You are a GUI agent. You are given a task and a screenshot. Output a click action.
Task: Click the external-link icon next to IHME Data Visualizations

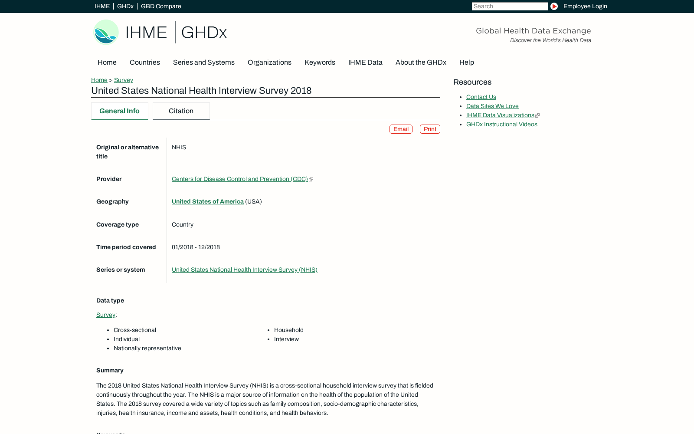(537, 115)
